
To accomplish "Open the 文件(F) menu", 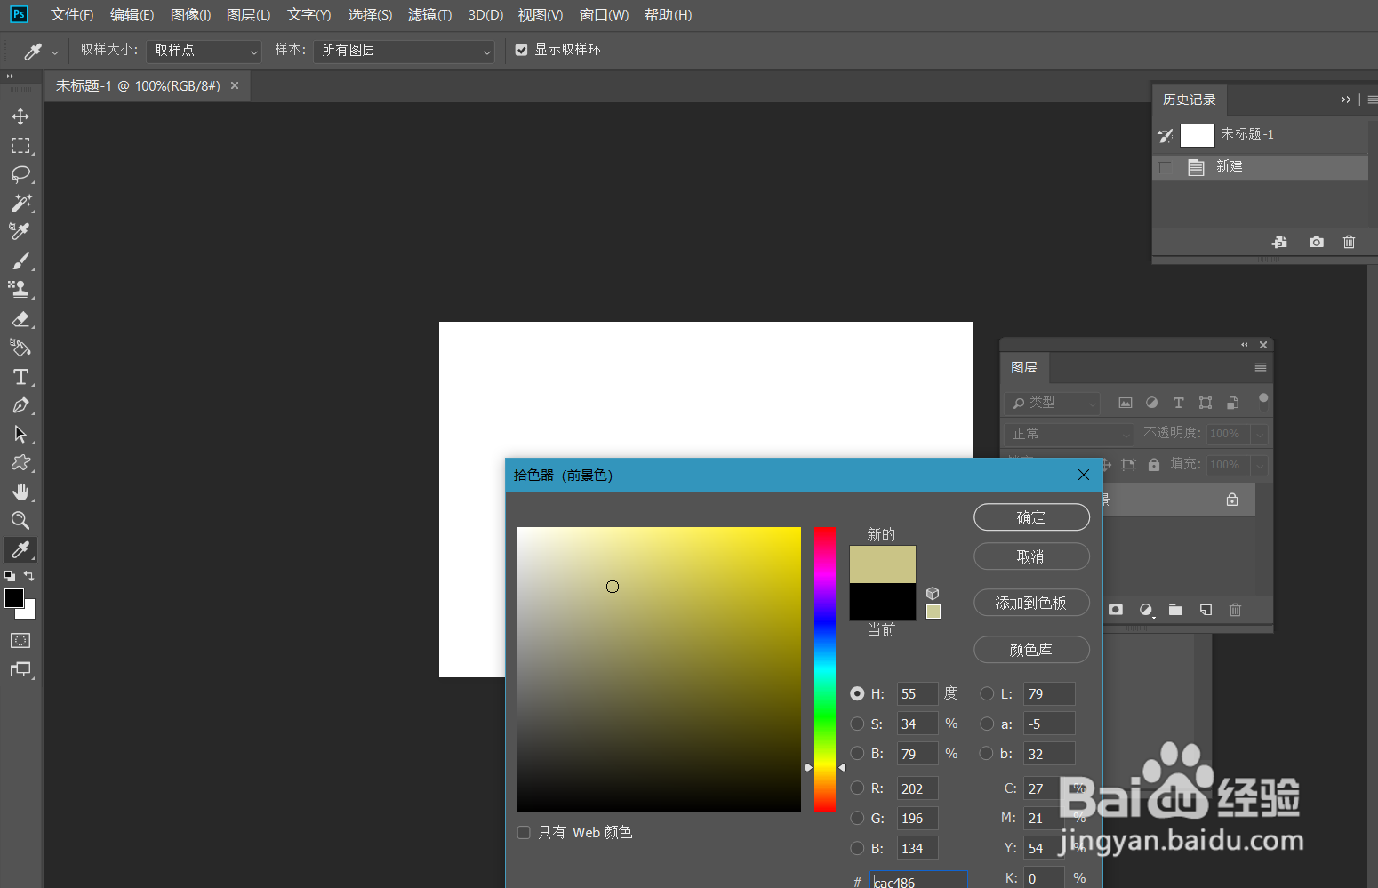I will (72, 15).
